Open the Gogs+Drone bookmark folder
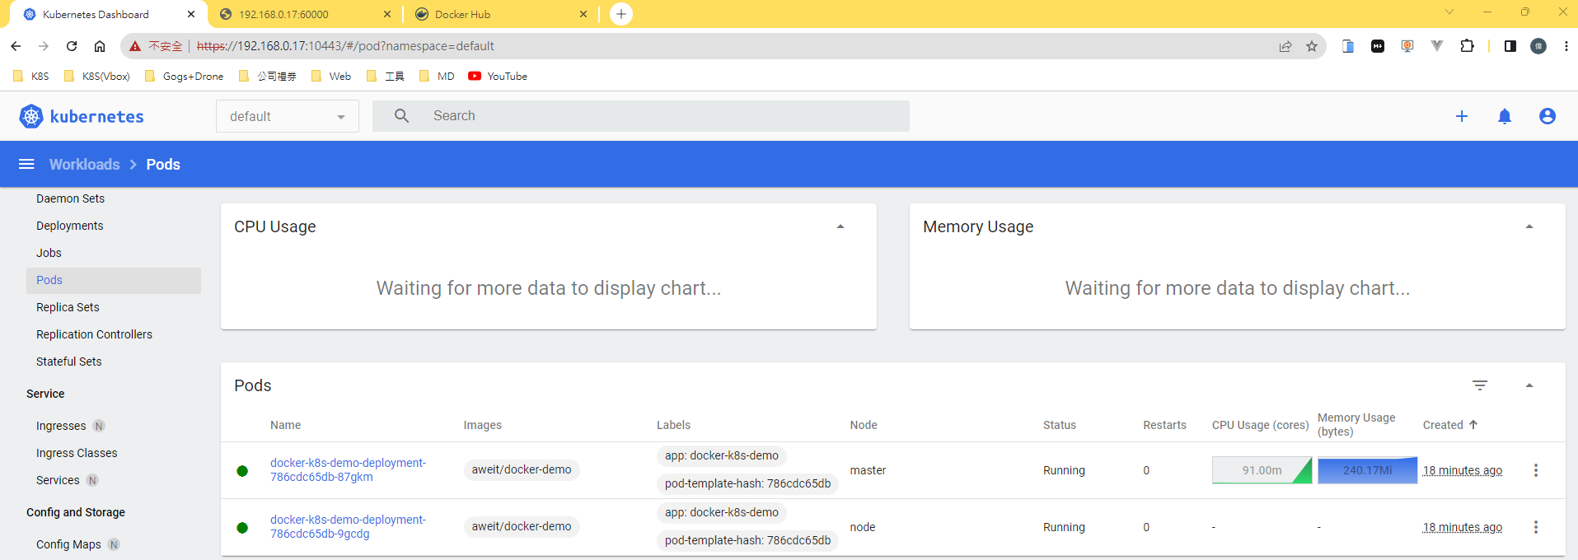The height and width of the screenshot is (560, 1578). [183, 76]
